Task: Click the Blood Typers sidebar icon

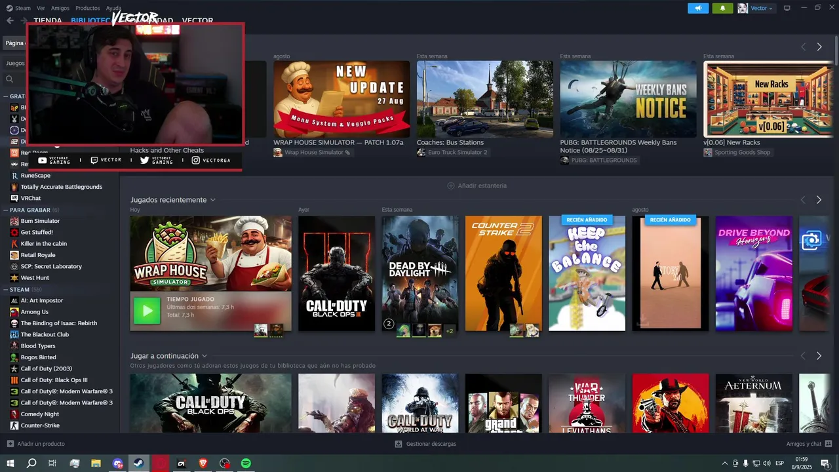Action: click(14, 346)
